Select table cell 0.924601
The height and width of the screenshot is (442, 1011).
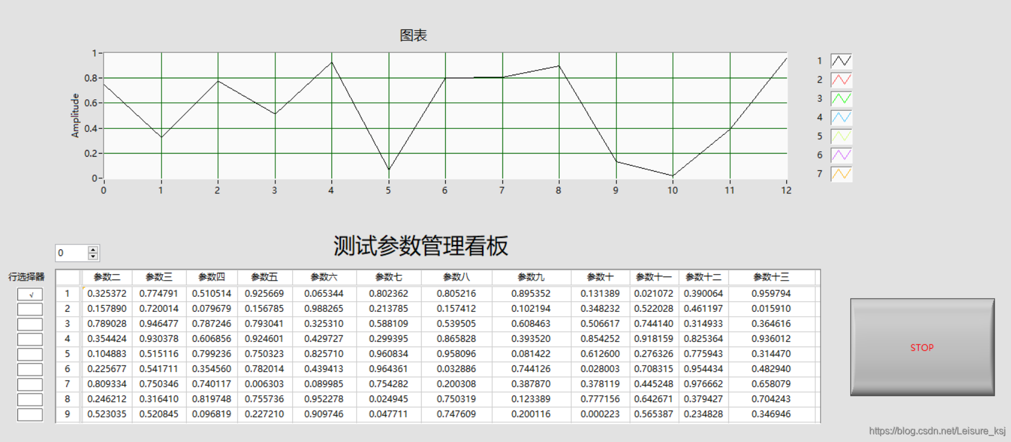pyautogui.click(x=264, y=339)
